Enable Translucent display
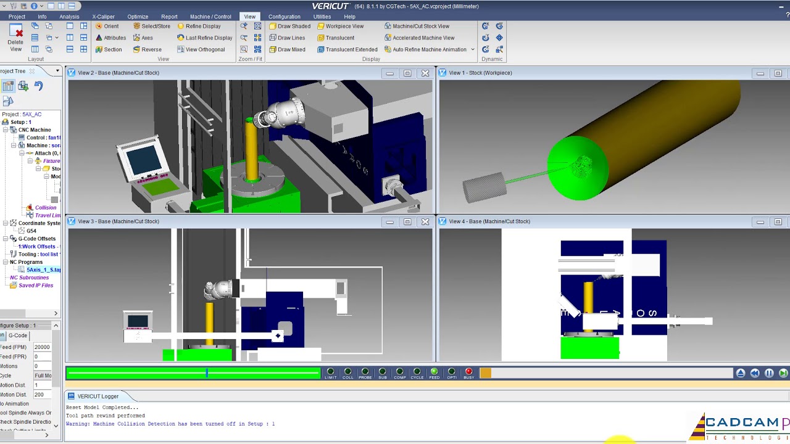The width and height of the screenshot is (790, 444). (x=336, y=38)
